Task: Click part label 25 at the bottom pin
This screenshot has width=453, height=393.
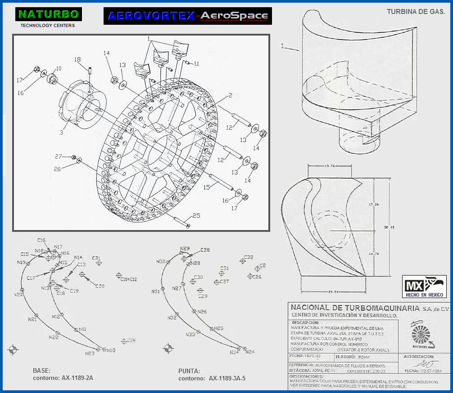Action: [196, 216]
